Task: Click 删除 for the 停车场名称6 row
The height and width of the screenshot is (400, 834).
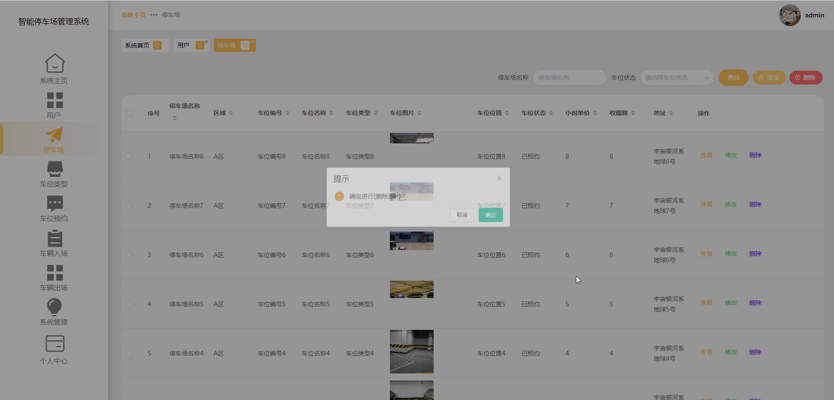Action: tap(755, 254)
